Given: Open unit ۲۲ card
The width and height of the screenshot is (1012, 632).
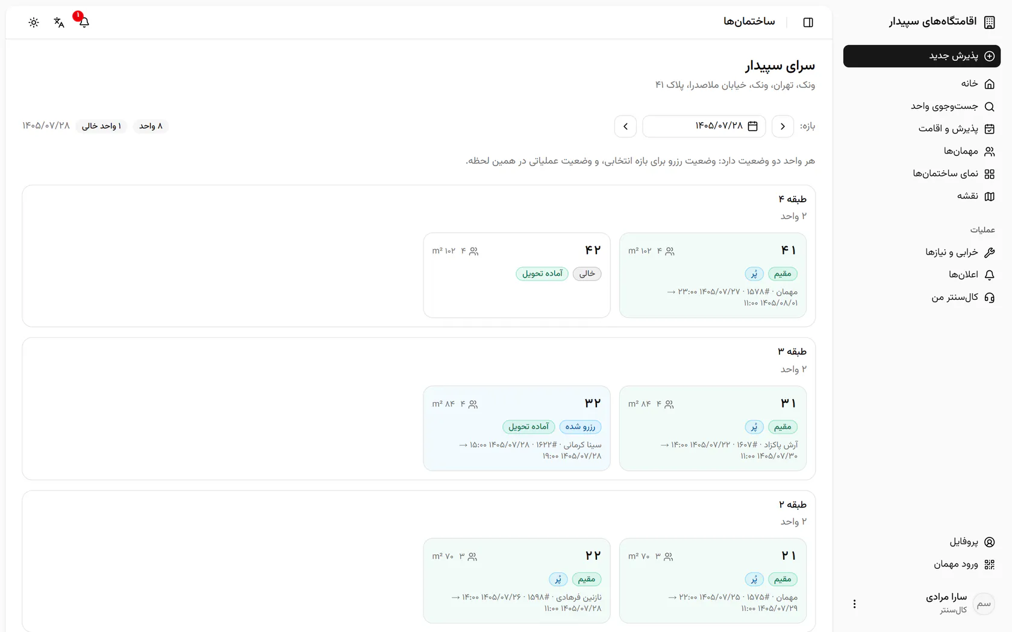Looking at the screenshot, I should point(517,581).
